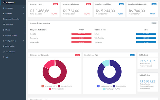Click the Receitas up-arrow icon
Image resolution: width=160 pixels, height=100 pixels.
click(x=4, y=13)
